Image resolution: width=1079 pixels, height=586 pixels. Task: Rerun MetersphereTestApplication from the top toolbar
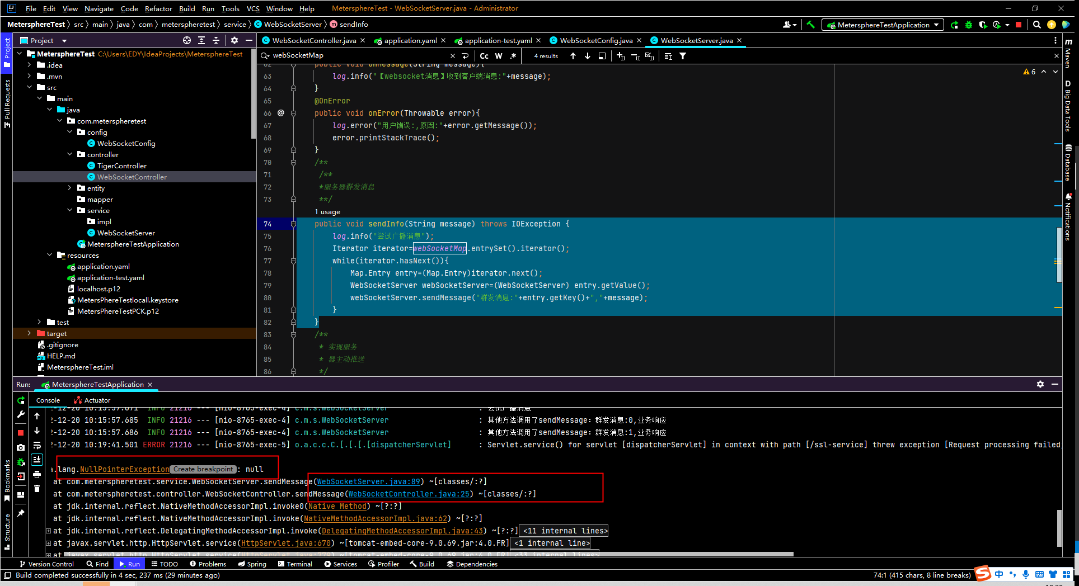(955, 25)
